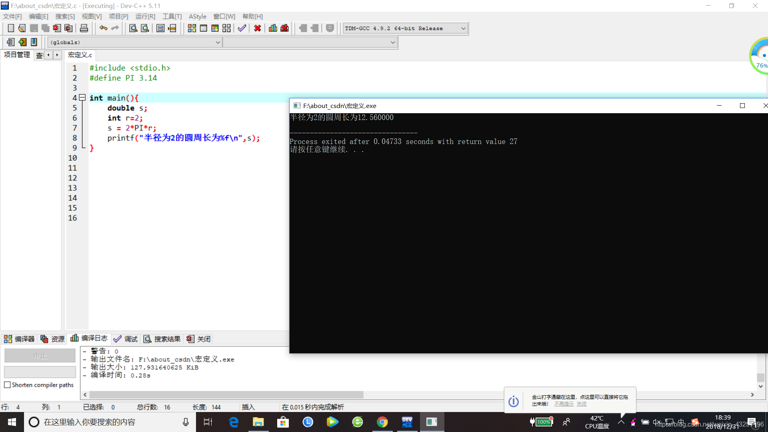Click the Go to line icon

coord(172,28)
